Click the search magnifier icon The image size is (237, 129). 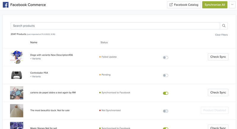tap(224, 26)
